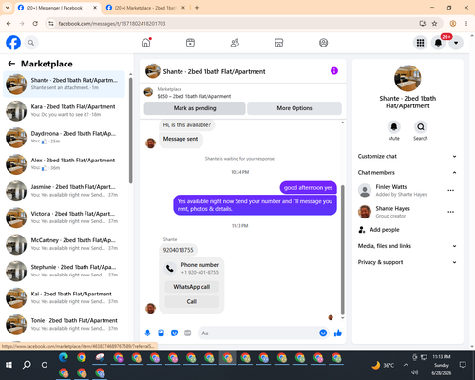
Task: Open the emoji picker in message box
Action: pyautogui.click(x=323, y=332)
